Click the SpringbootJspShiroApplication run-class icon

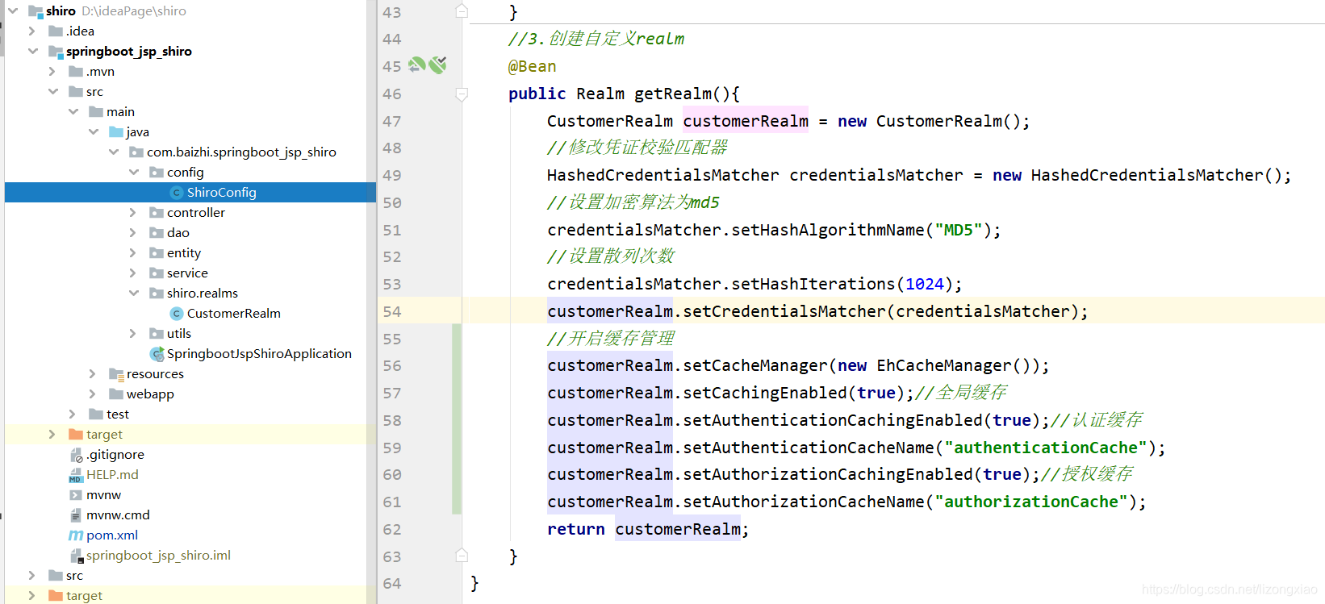point(157,354)
